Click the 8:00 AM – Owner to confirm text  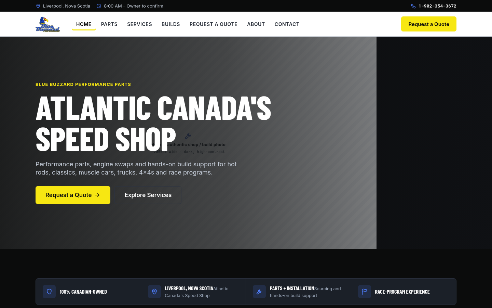(134, 6)
